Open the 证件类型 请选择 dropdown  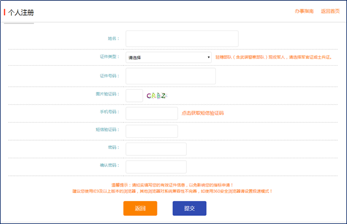point(169,57)
